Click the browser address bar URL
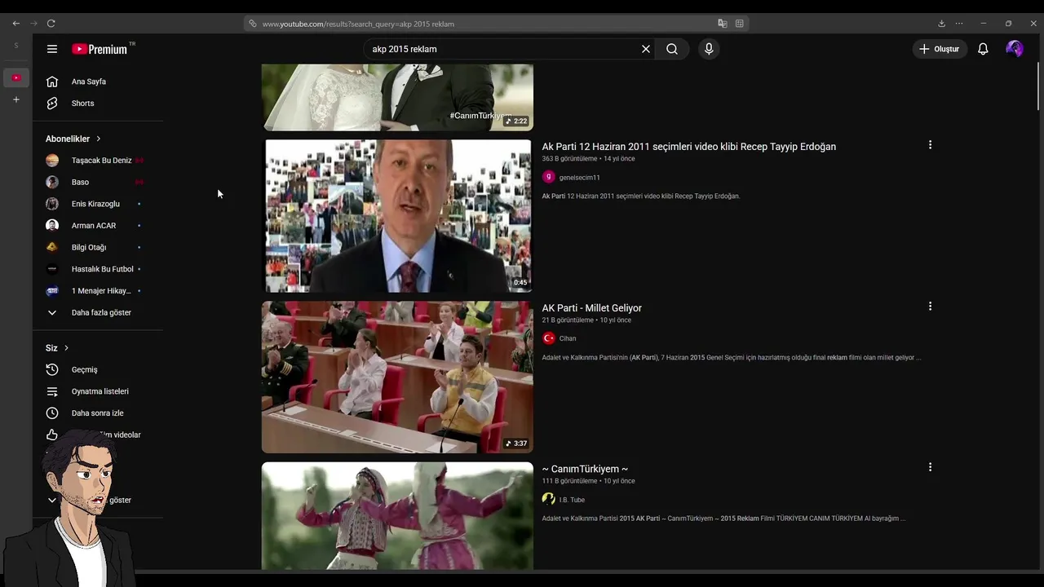This screenshot has height=587, width=1044. 358,24
